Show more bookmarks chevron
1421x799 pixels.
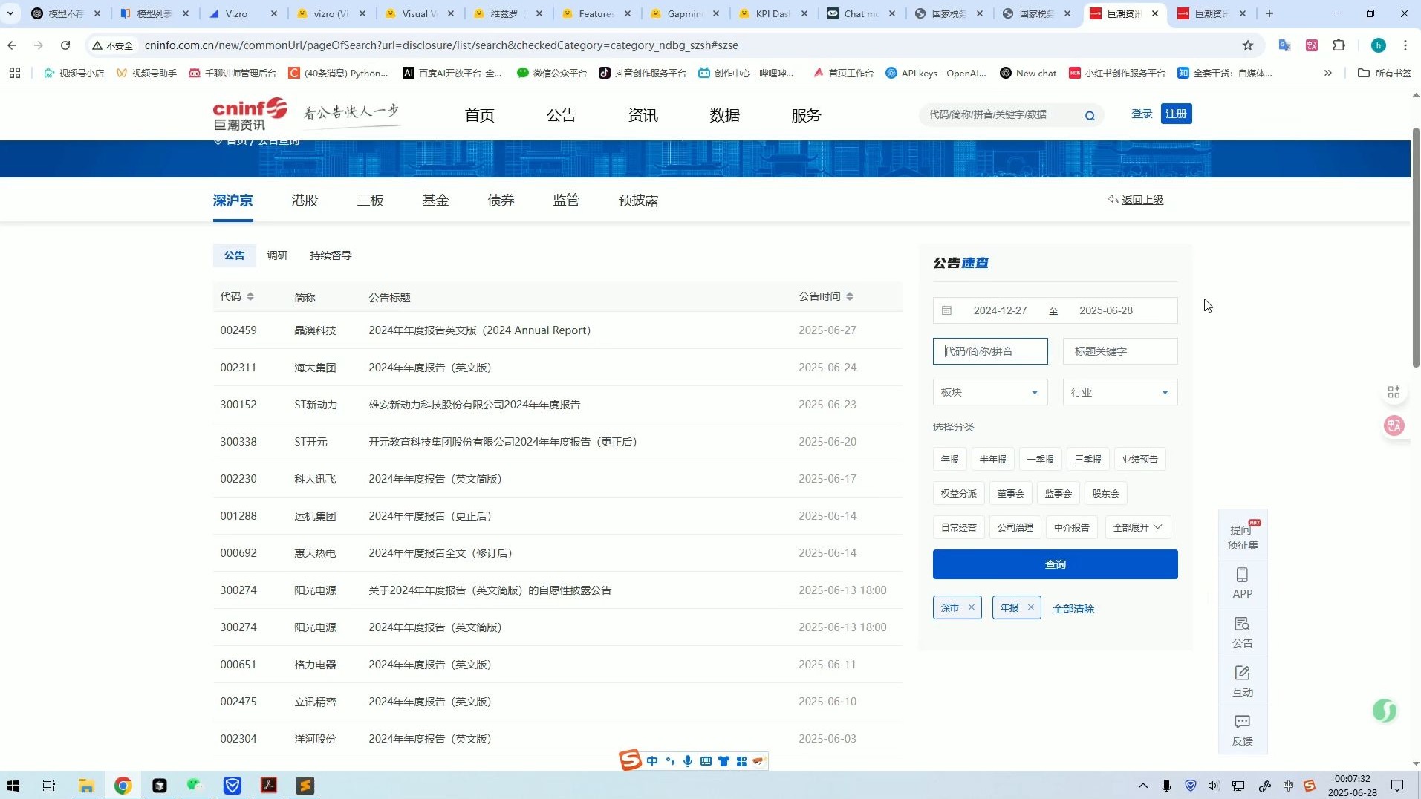coord(1327,73)
